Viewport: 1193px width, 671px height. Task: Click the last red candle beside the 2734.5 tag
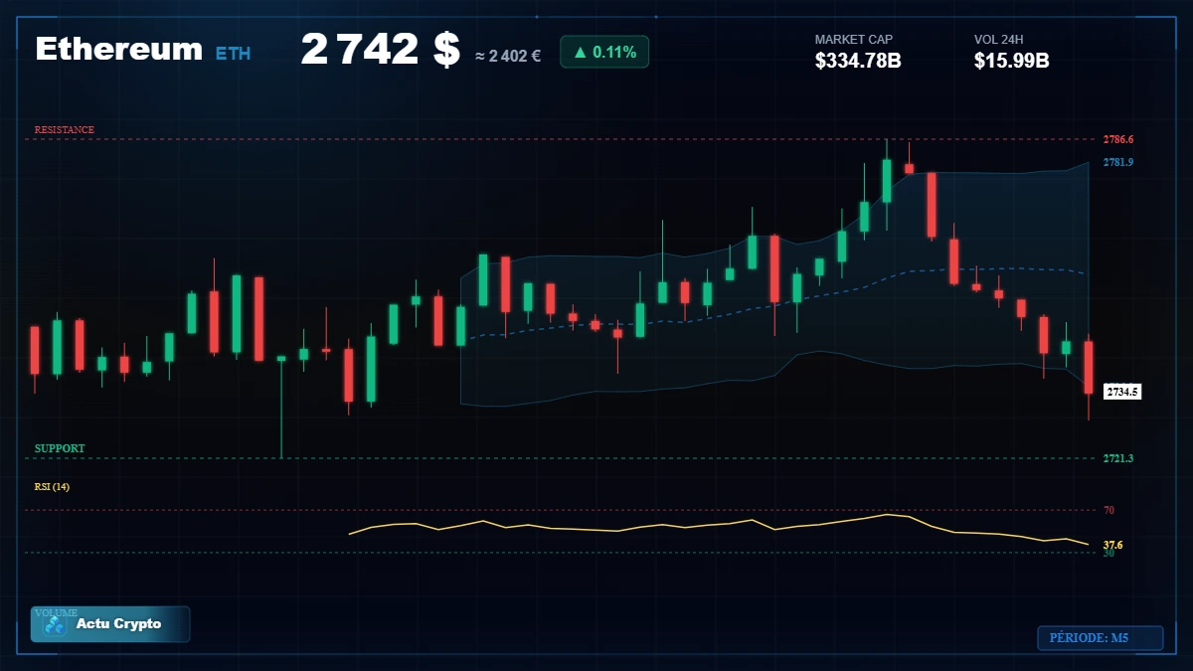[x=1089, y=367]
